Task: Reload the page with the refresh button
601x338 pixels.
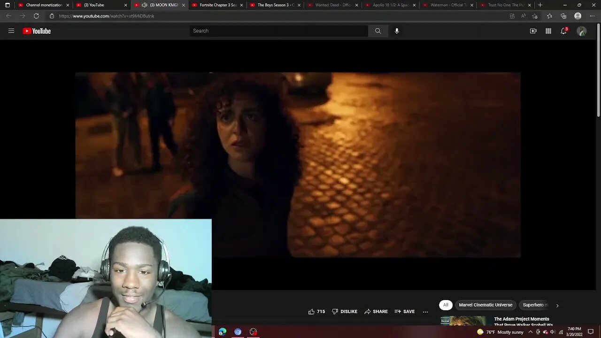Action: 36,16
